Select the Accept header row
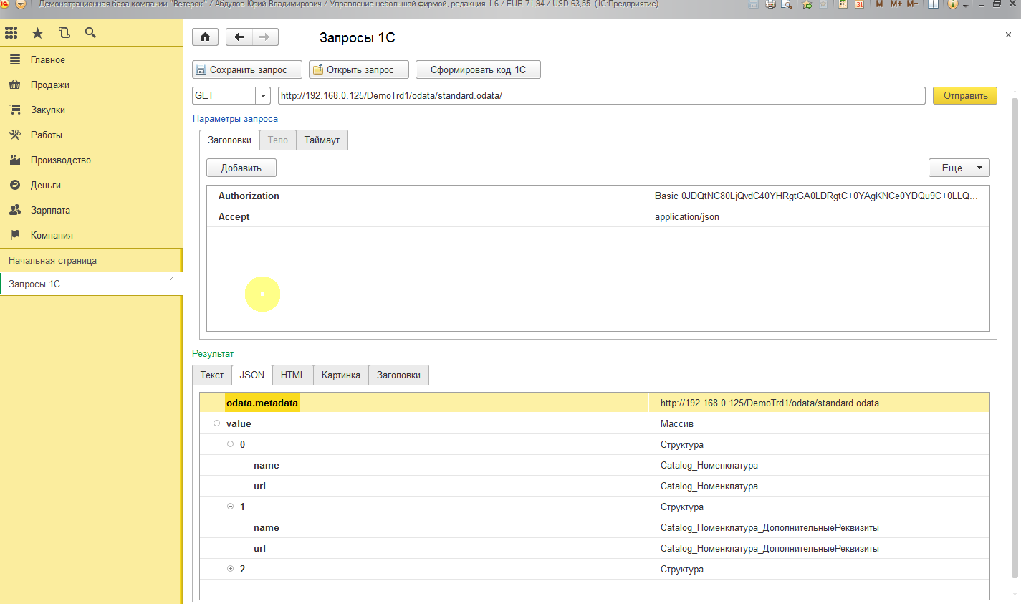Screen dimensions: 1021x604 tap(598, 216)
